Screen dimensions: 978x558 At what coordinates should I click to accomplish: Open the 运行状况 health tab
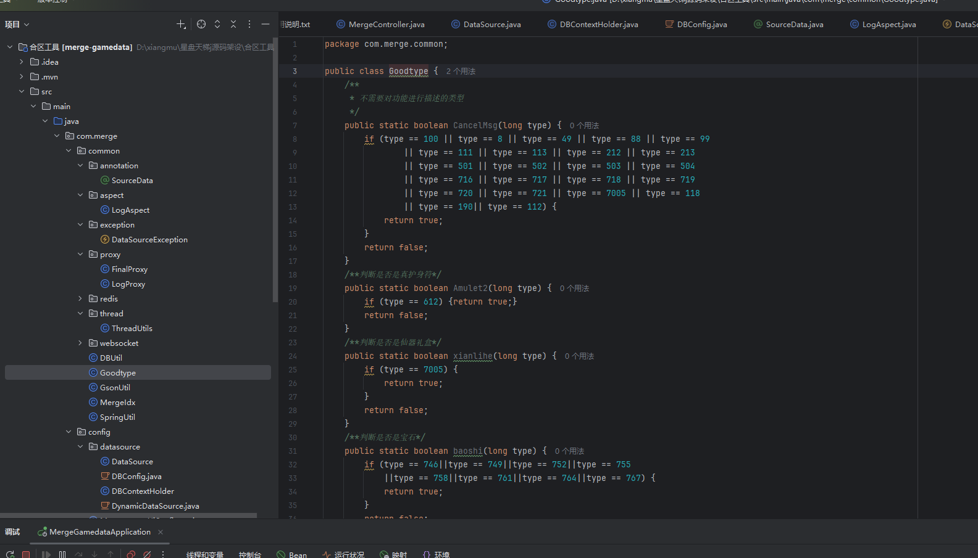coord(343,554)
